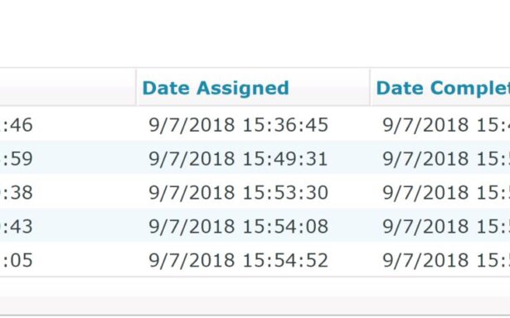Click the table footer bar below the rows
This screenshot has width=510, height=318.
pos(255,296)
